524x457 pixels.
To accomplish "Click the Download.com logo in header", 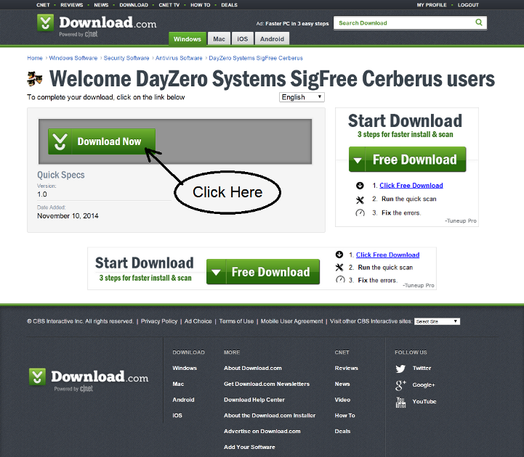I will [97, 24].
